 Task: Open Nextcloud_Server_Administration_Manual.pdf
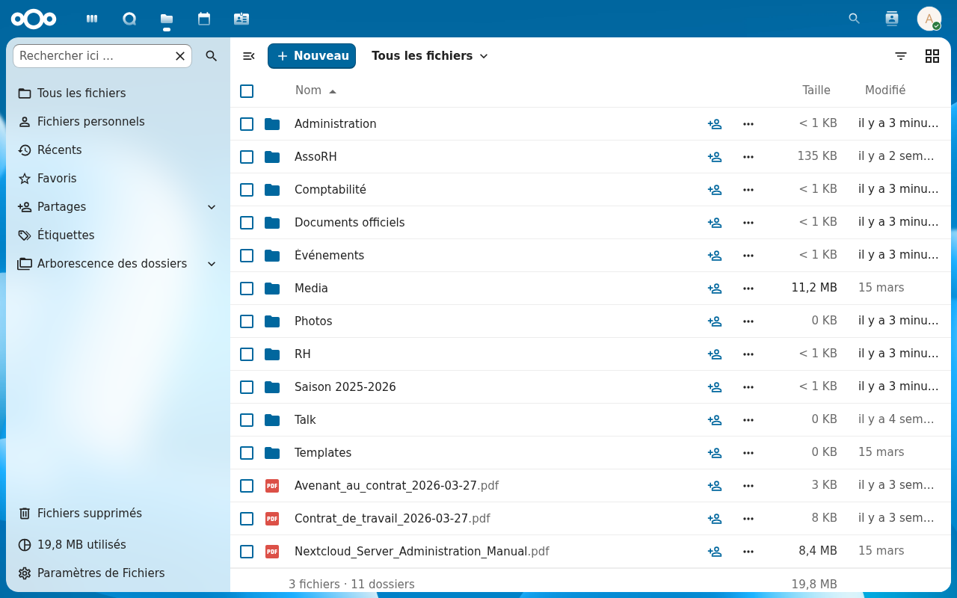pyautogui.click(x=422, y=552)
